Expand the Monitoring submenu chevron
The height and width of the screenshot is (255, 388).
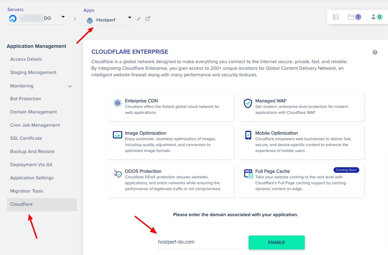(70, 86)
